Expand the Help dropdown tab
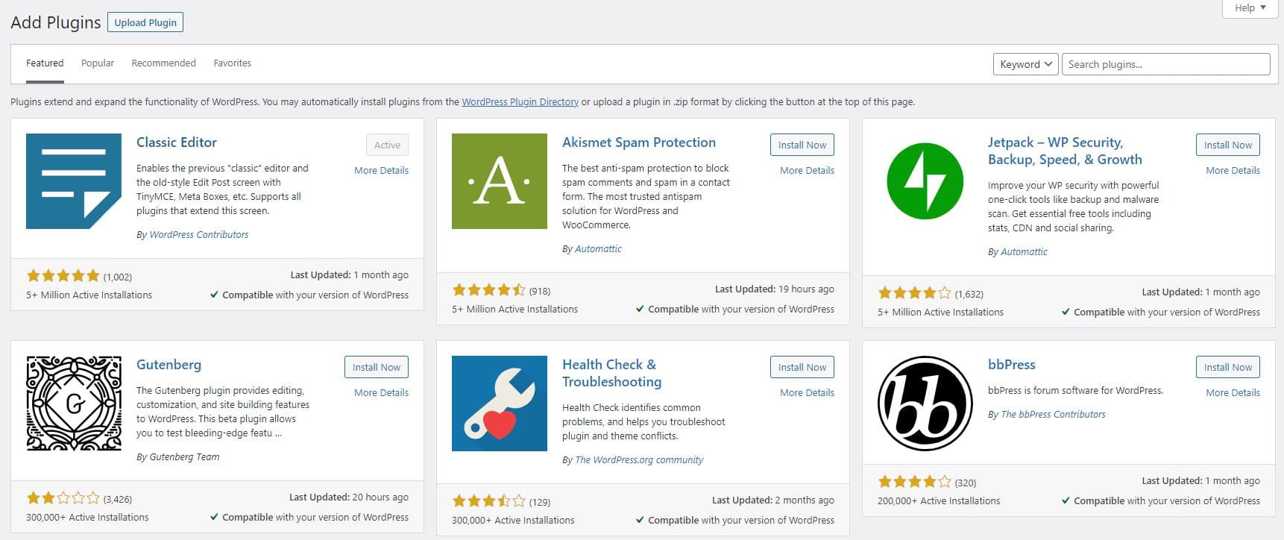The width and height of the screenshot is (1284, 540). coord(1250,8)
